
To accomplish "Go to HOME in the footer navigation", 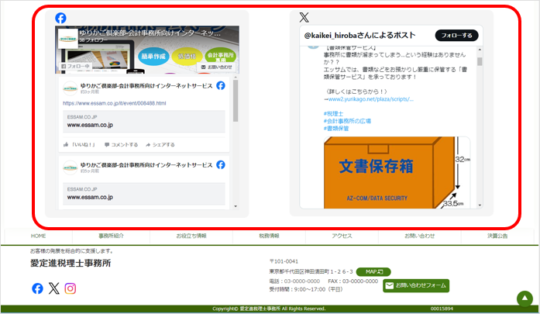I will pyautogui.click(x=38, y=236).
